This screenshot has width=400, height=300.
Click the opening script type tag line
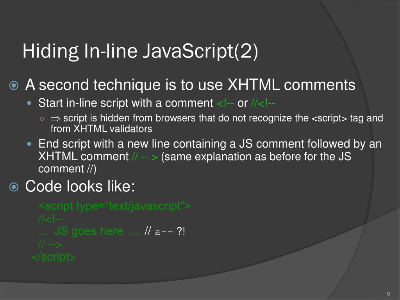click(x=114, y=206)
